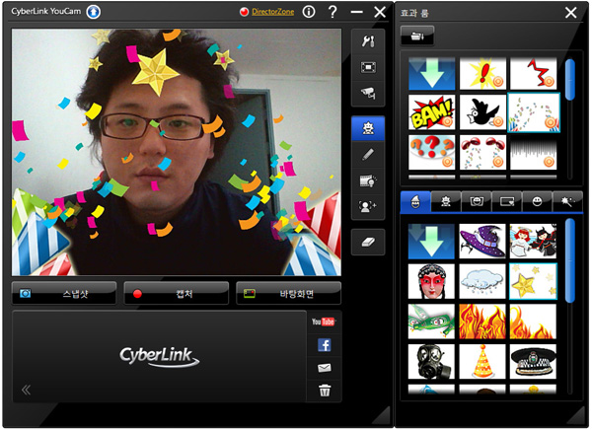Apply the green dragon gadget

[x=431, y=322]
